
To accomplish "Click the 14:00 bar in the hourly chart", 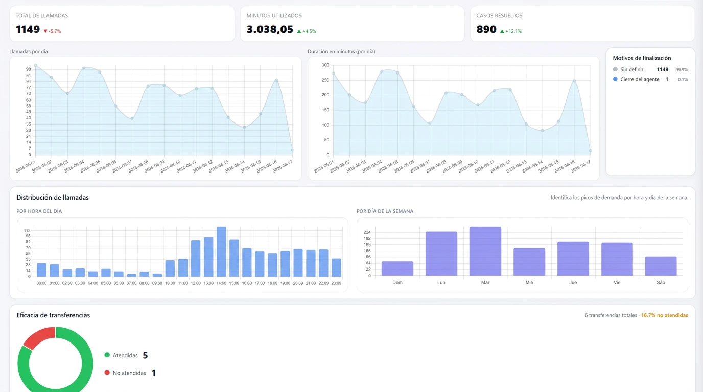I will point(221,252).
